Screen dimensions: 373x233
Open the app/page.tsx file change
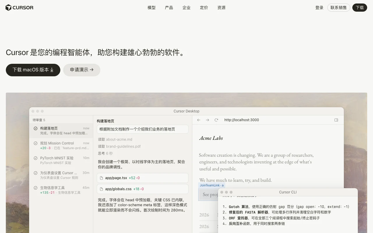142,178
